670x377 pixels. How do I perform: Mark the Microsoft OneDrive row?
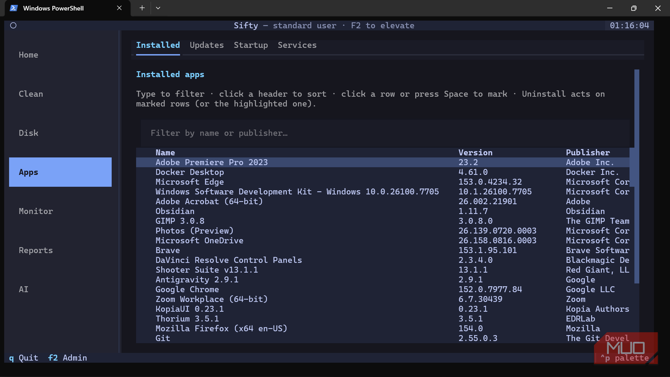coord(383,241)
